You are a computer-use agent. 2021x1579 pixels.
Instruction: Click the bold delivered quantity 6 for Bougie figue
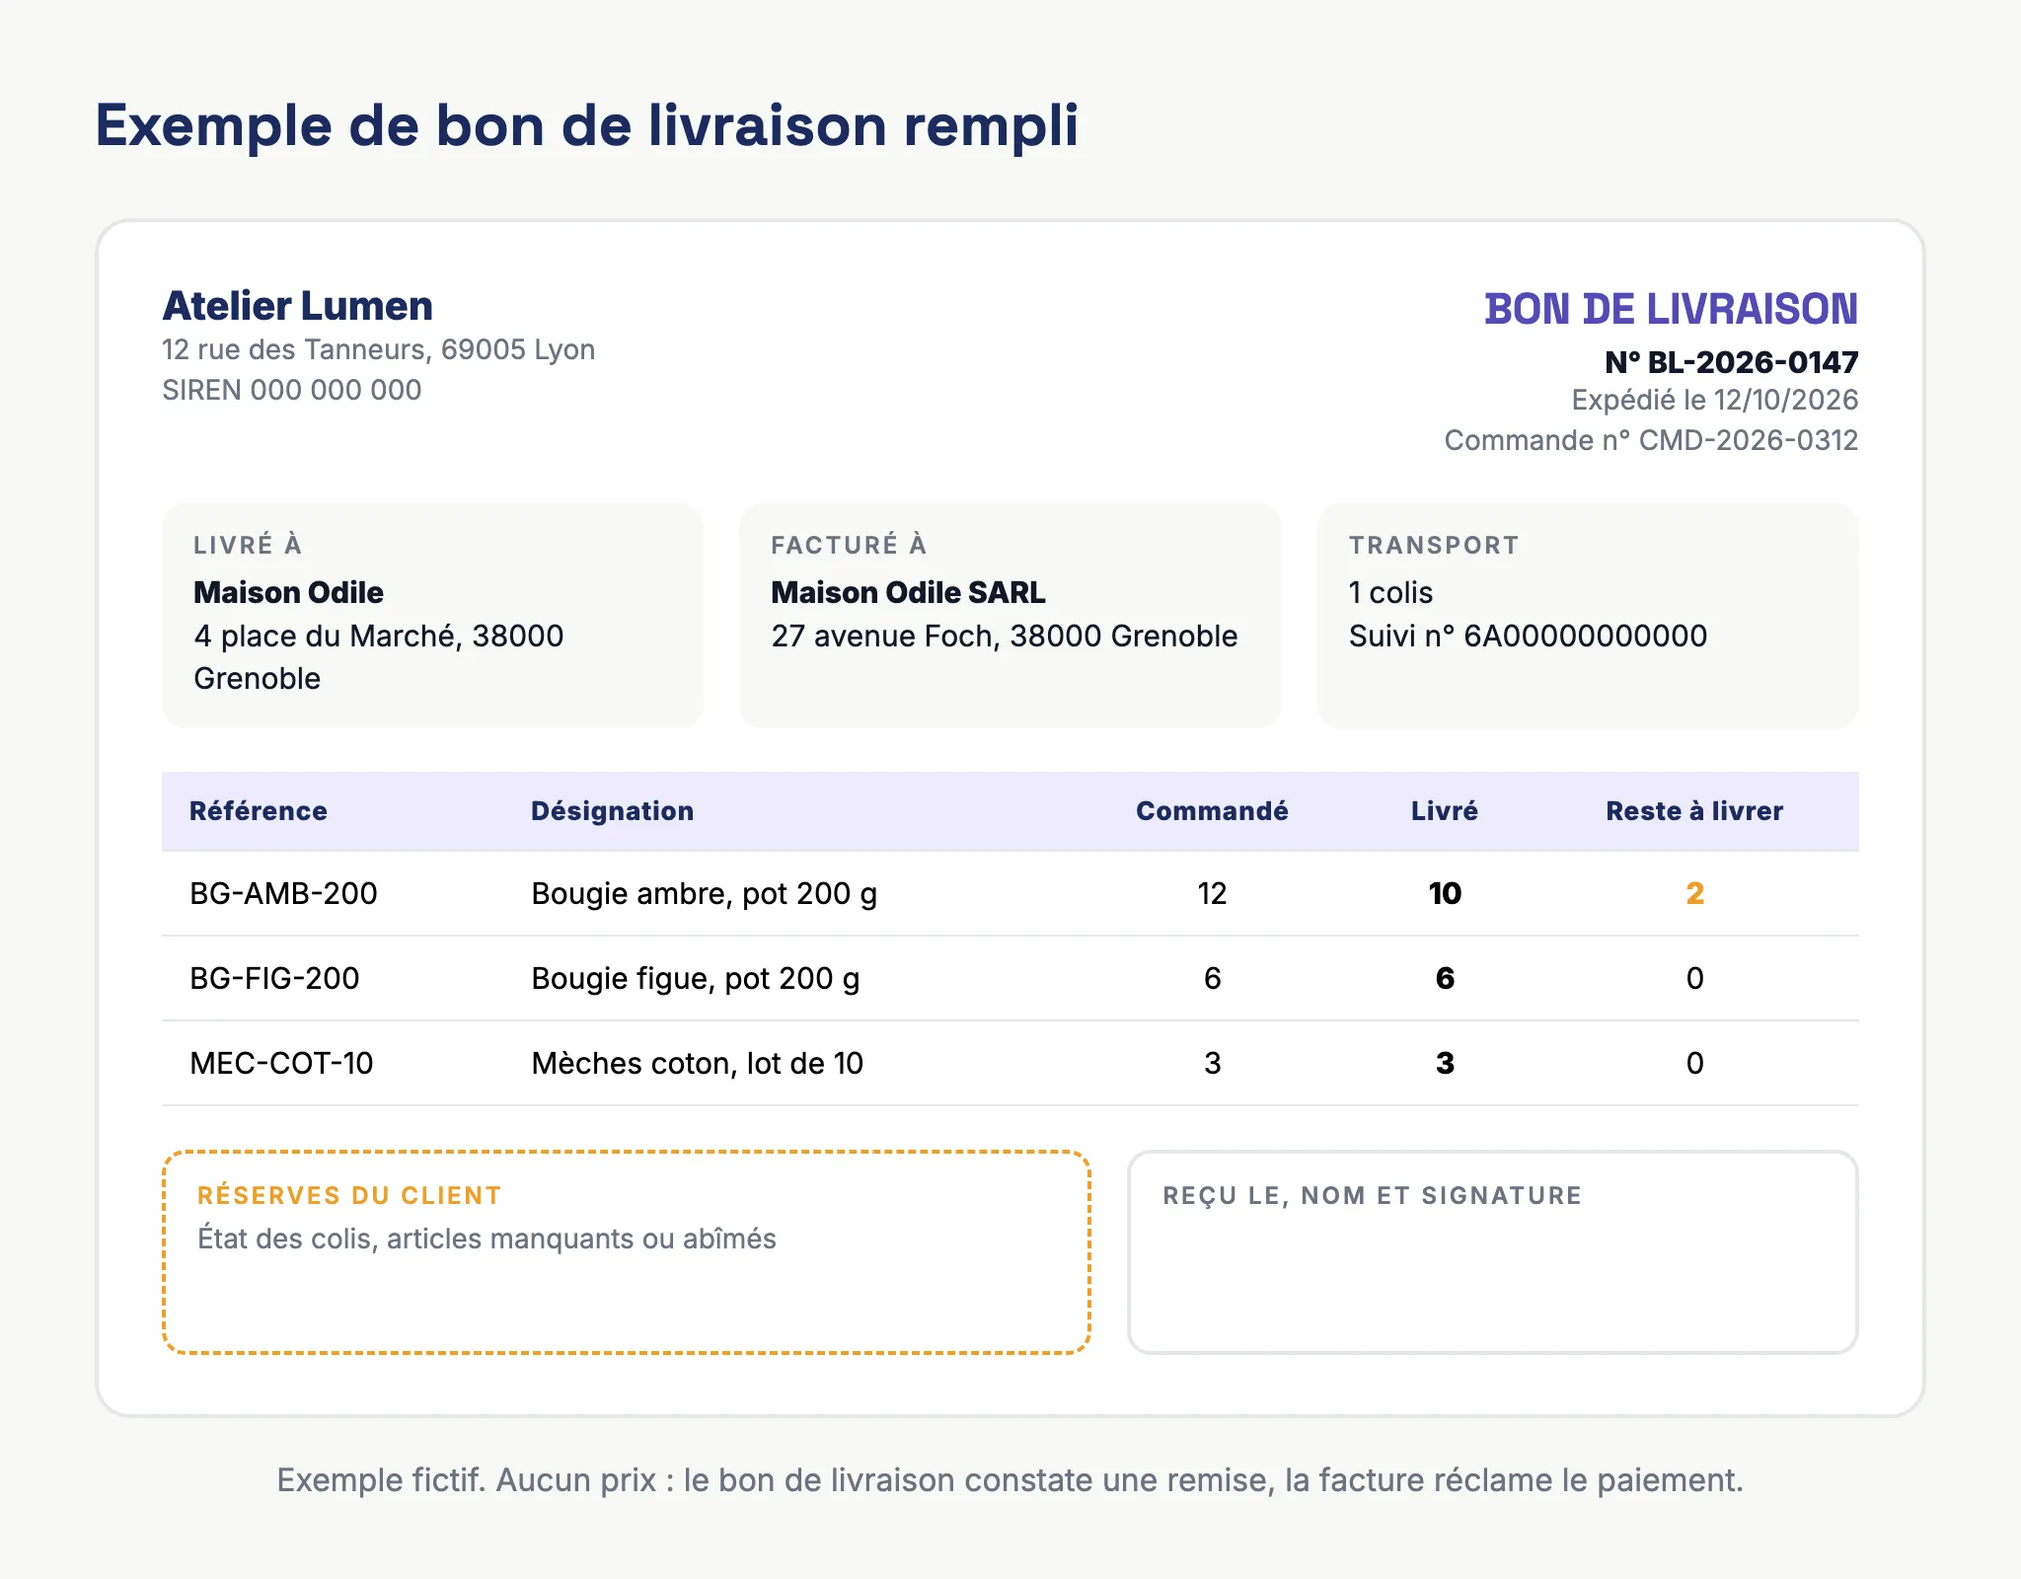click(x=1445, y=978)
